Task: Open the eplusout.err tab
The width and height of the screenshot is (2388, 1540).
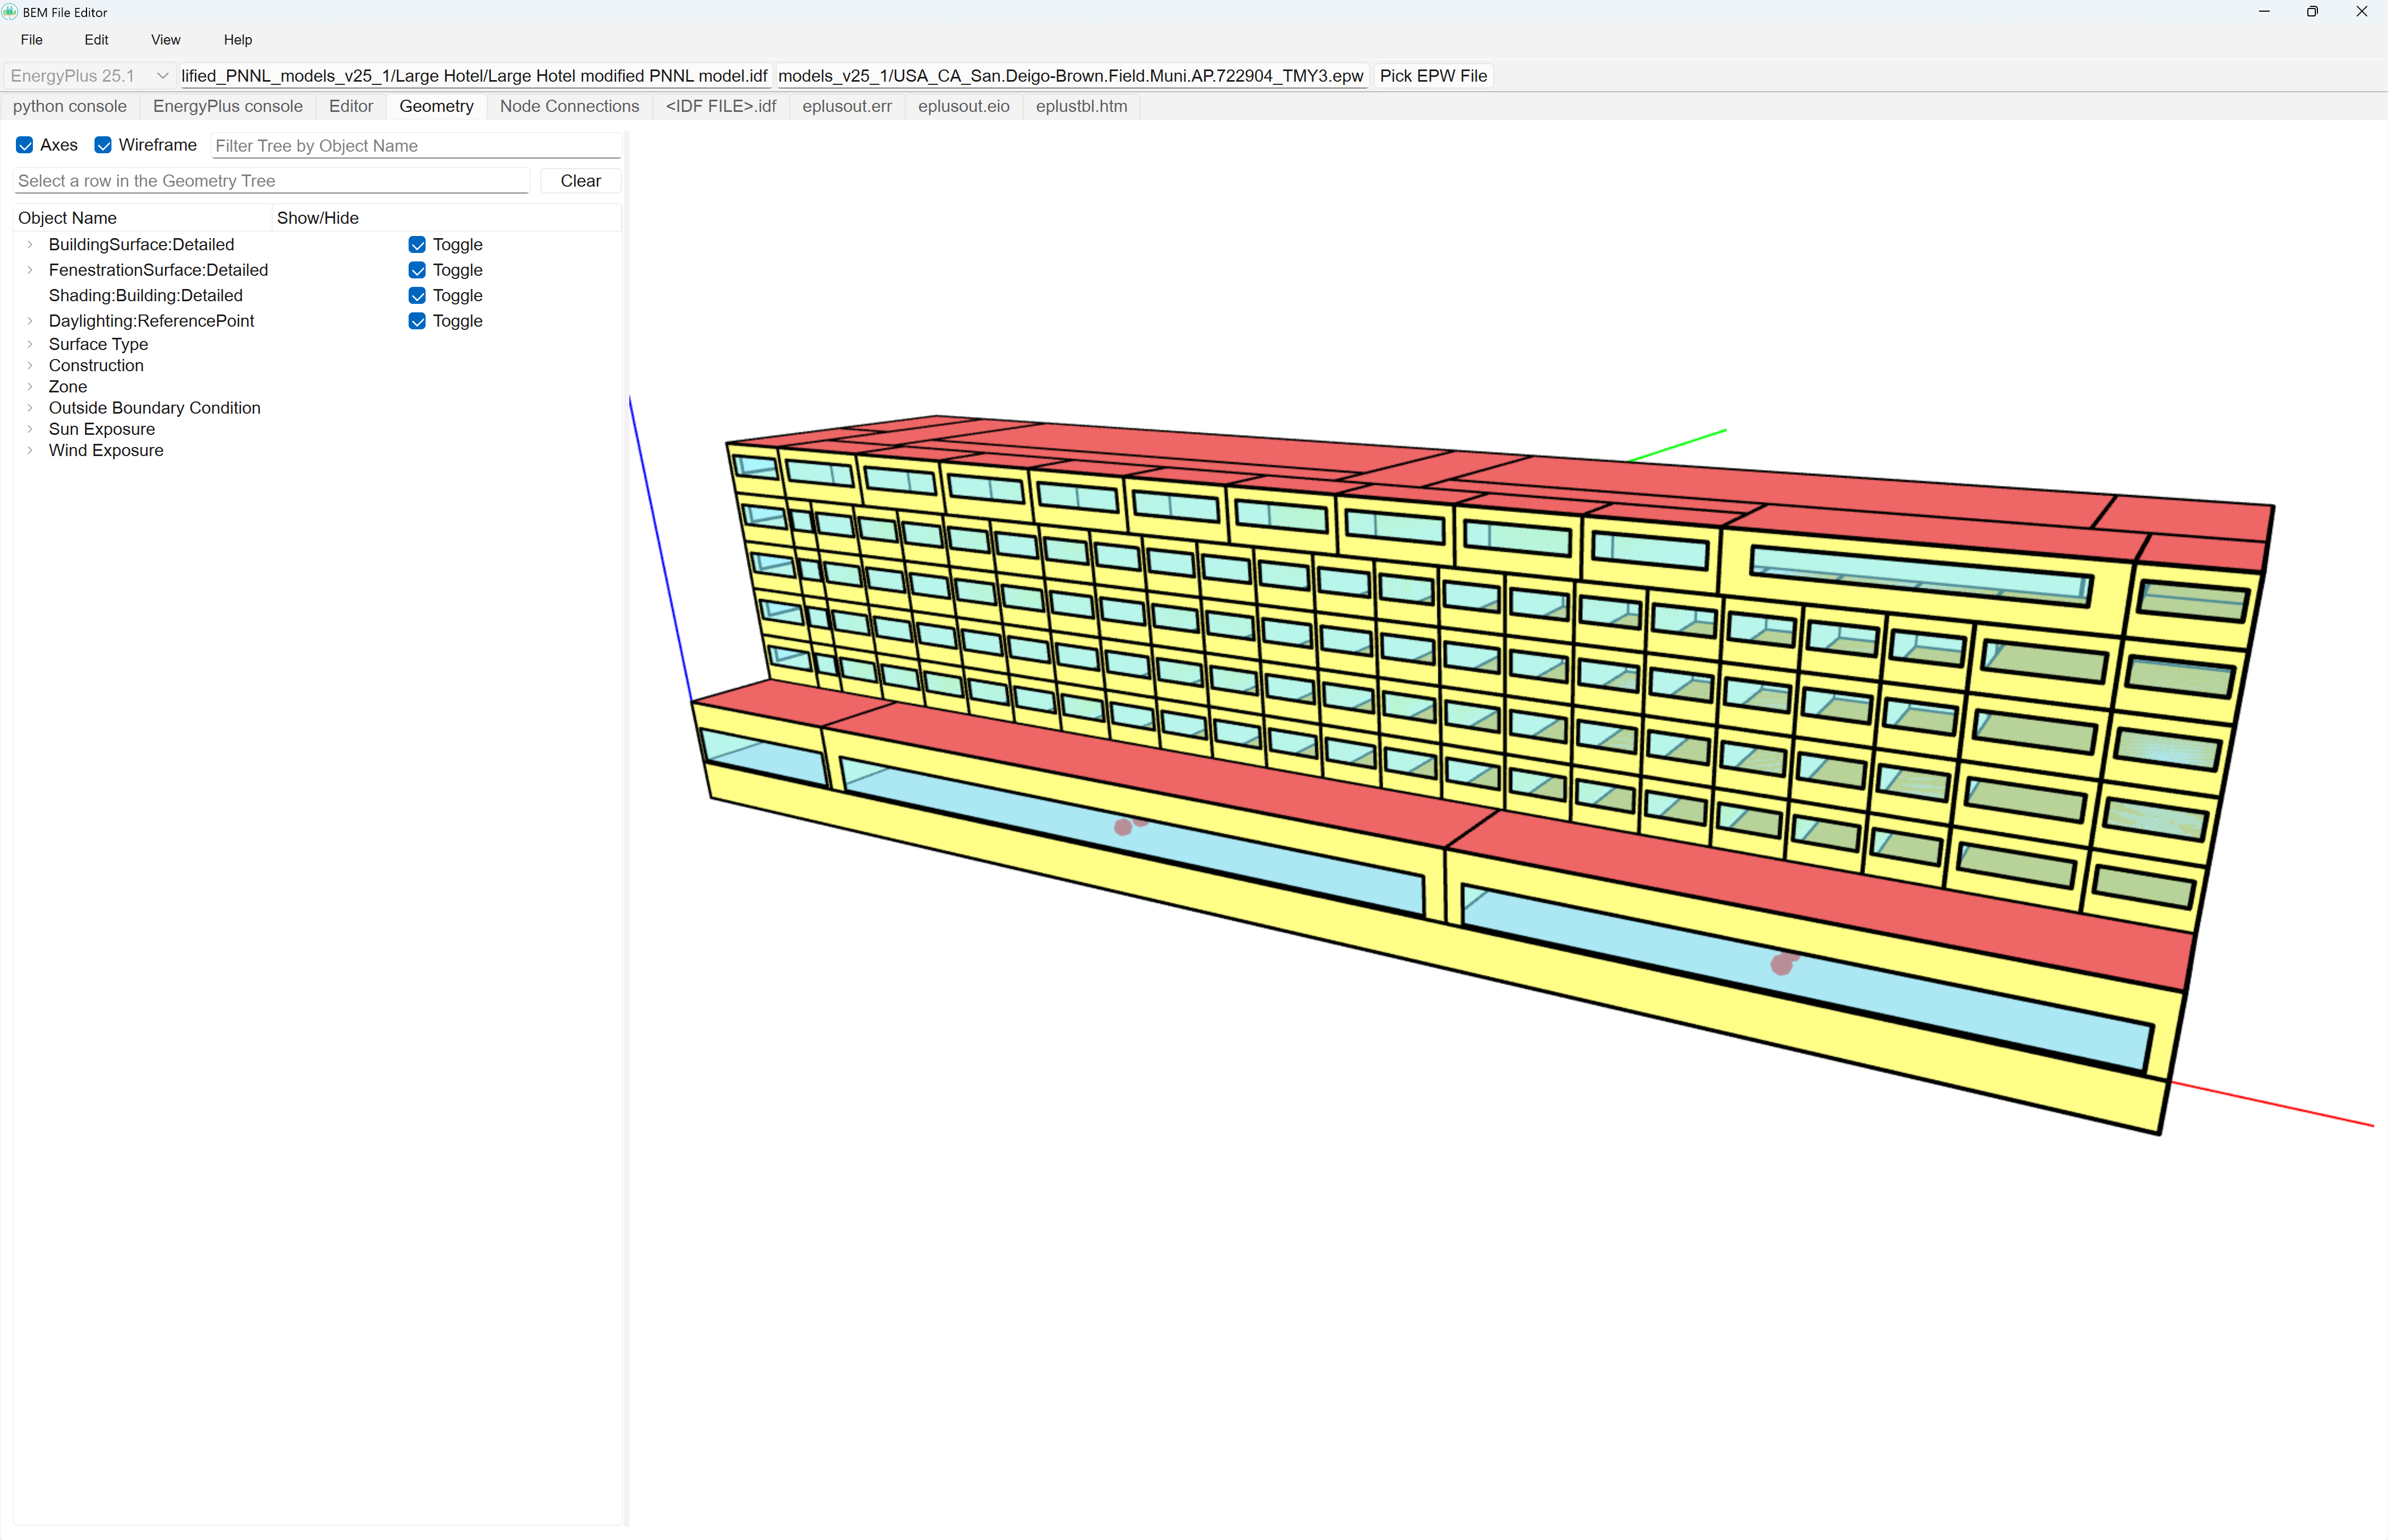Action: [847, 106]
